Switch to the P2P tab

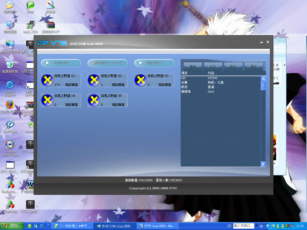click(x=213, y=67)
